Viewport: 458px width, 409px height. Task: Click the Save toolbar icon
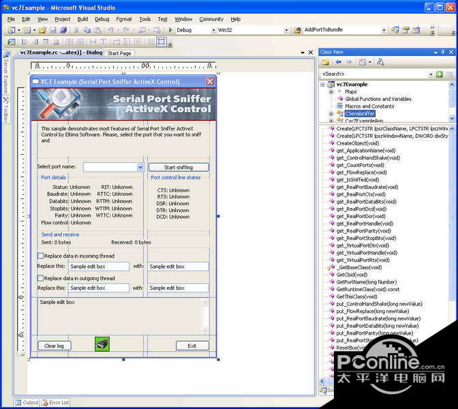click(x=53, y=30)
